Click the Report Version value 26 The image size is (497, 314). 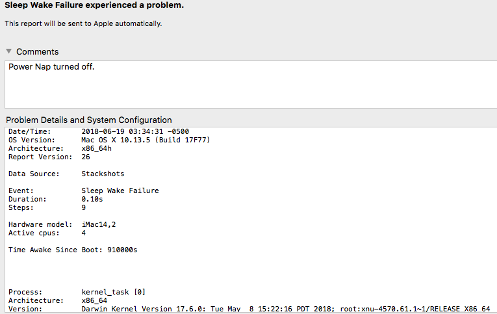pyautogui.click(x=86, y=157)
